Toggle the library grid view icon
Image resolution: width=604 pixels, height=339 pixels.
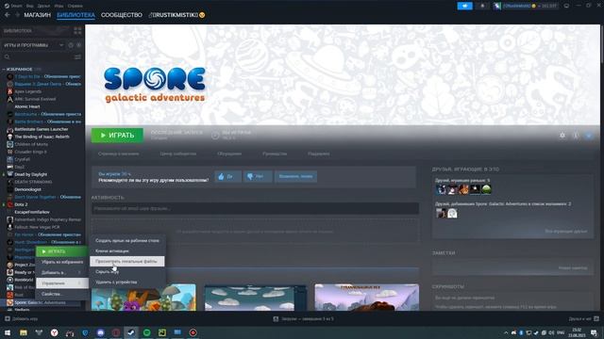77,30
